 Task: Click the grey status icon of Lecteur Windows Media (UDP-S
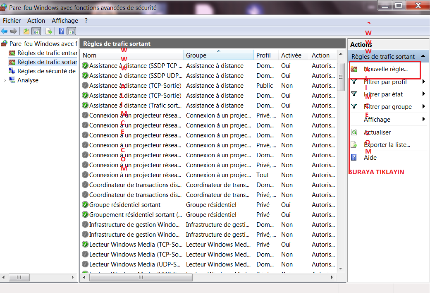click(85, 264)
